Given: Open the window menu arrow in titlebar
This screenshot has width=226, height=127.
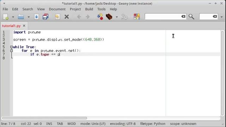Looking at the screenshot, I should point(4,3).
